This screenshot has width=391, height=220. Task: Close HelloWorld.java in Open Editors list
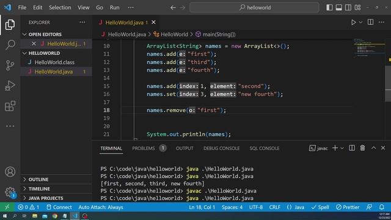(x=34, y=43)
